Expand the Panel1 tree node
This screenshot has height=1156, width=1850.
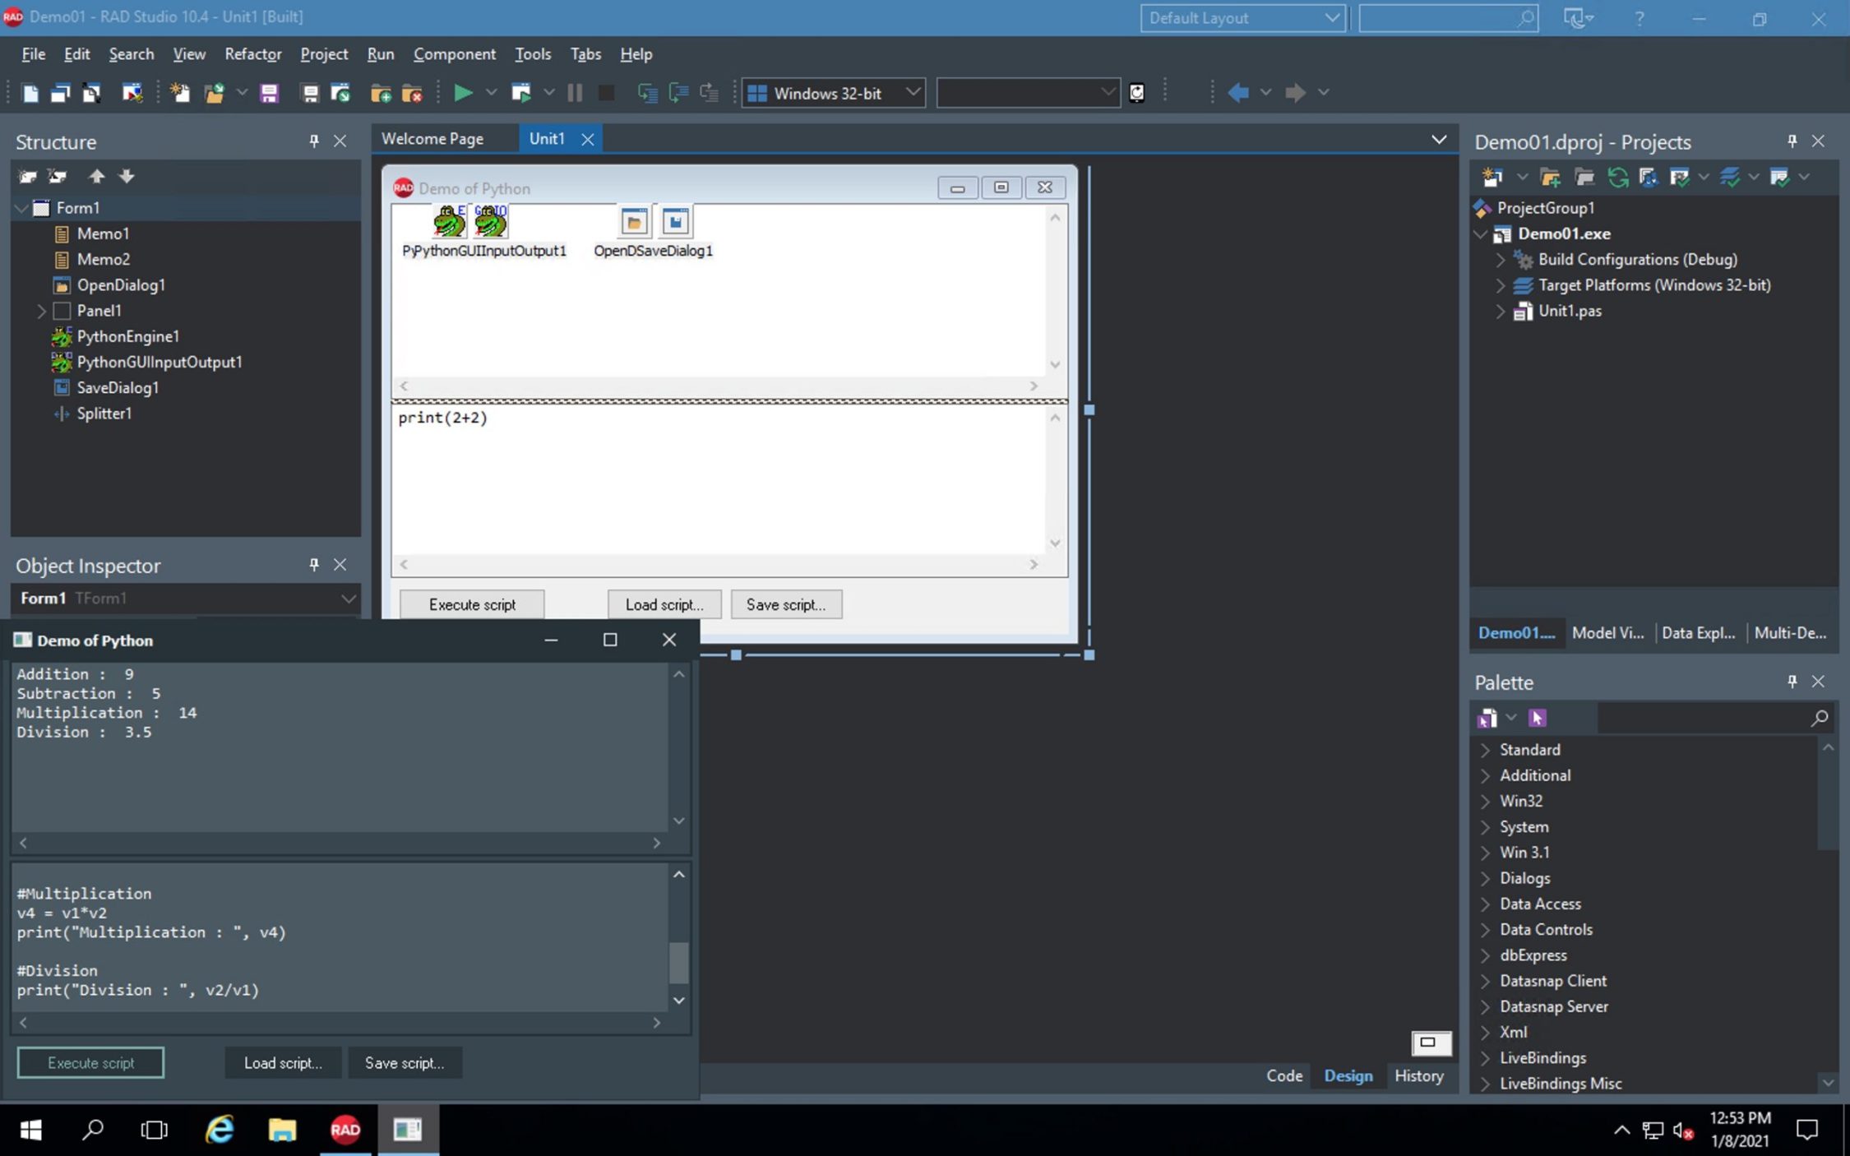pos(41,311)
